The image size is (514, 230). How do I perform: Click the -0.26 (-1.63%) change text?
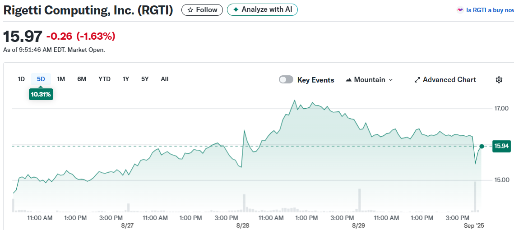[x=81, y=37]
